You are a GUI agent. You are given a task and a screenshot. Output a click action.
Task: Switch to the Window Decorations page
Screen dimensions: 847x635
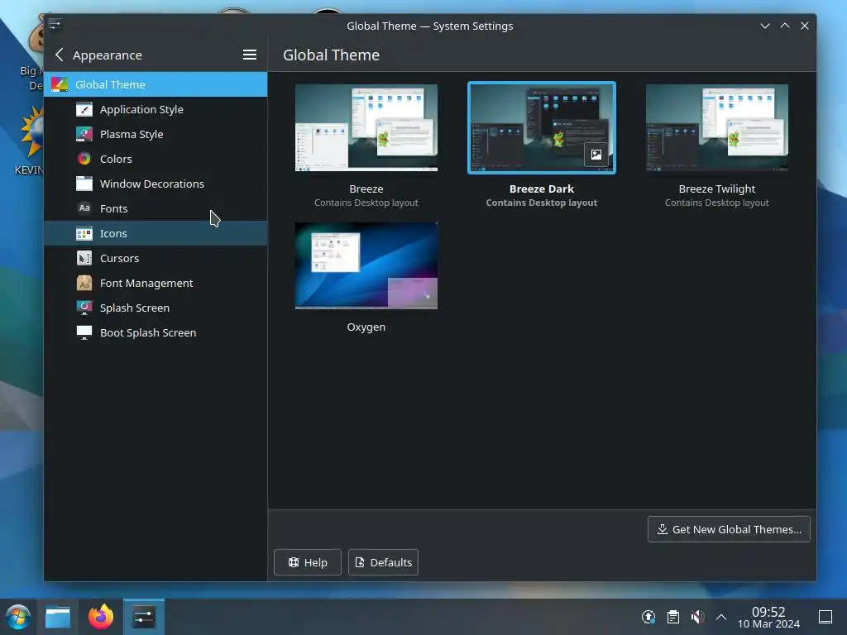pos(156,184)
